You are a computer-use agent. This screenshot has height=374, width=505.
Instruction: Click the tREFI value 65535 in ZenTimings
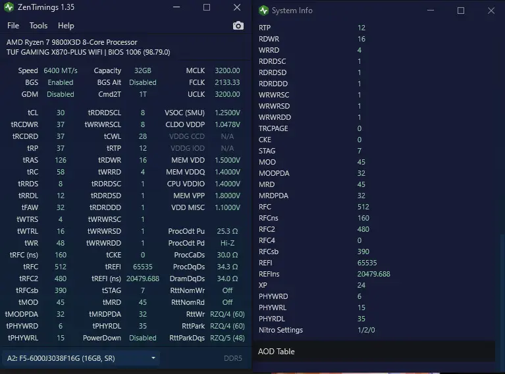pos(143,267)
